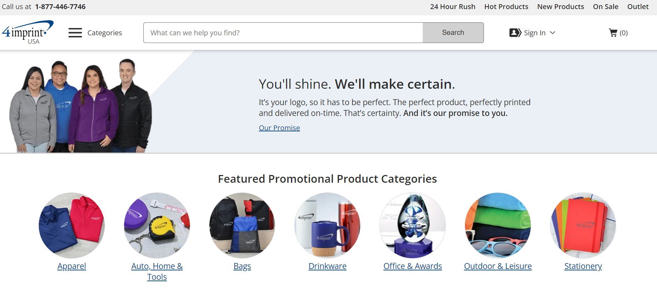Follow the Our Promise link

pos(279,128)
